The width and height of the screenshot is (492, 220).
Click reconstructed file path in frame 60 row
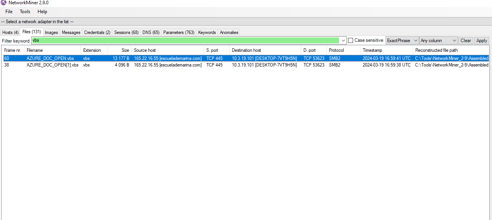452,58
